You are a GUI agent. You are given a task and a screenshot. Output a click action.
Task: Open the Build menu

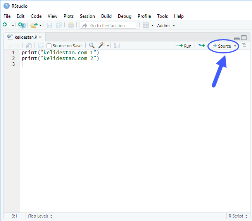pos(106,16)
